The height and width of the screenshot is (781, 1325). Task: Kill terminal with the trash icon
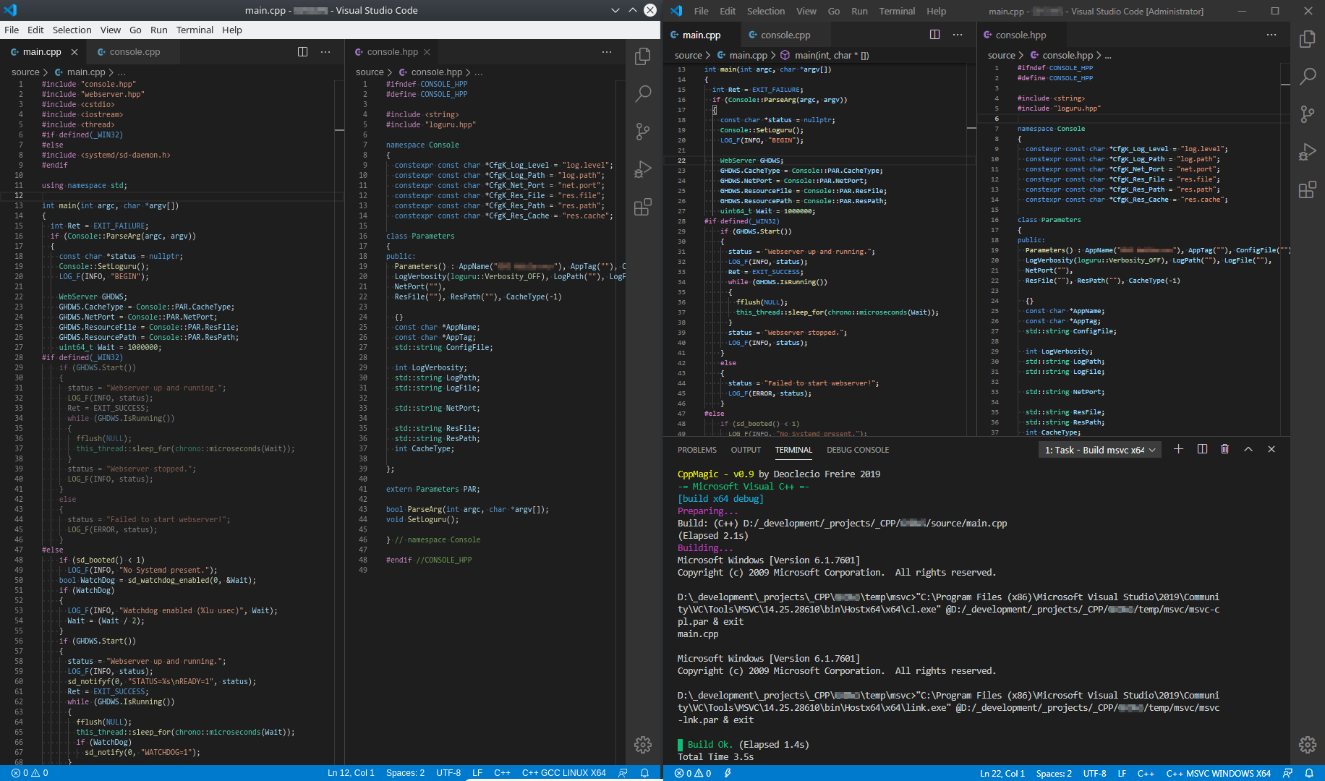1224,449
